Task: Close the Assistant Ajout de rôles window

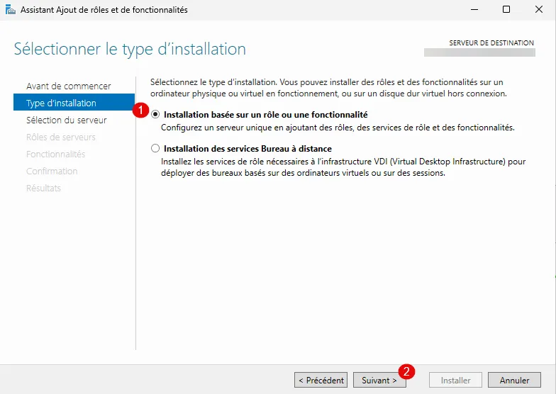Action: coord(539,10)
